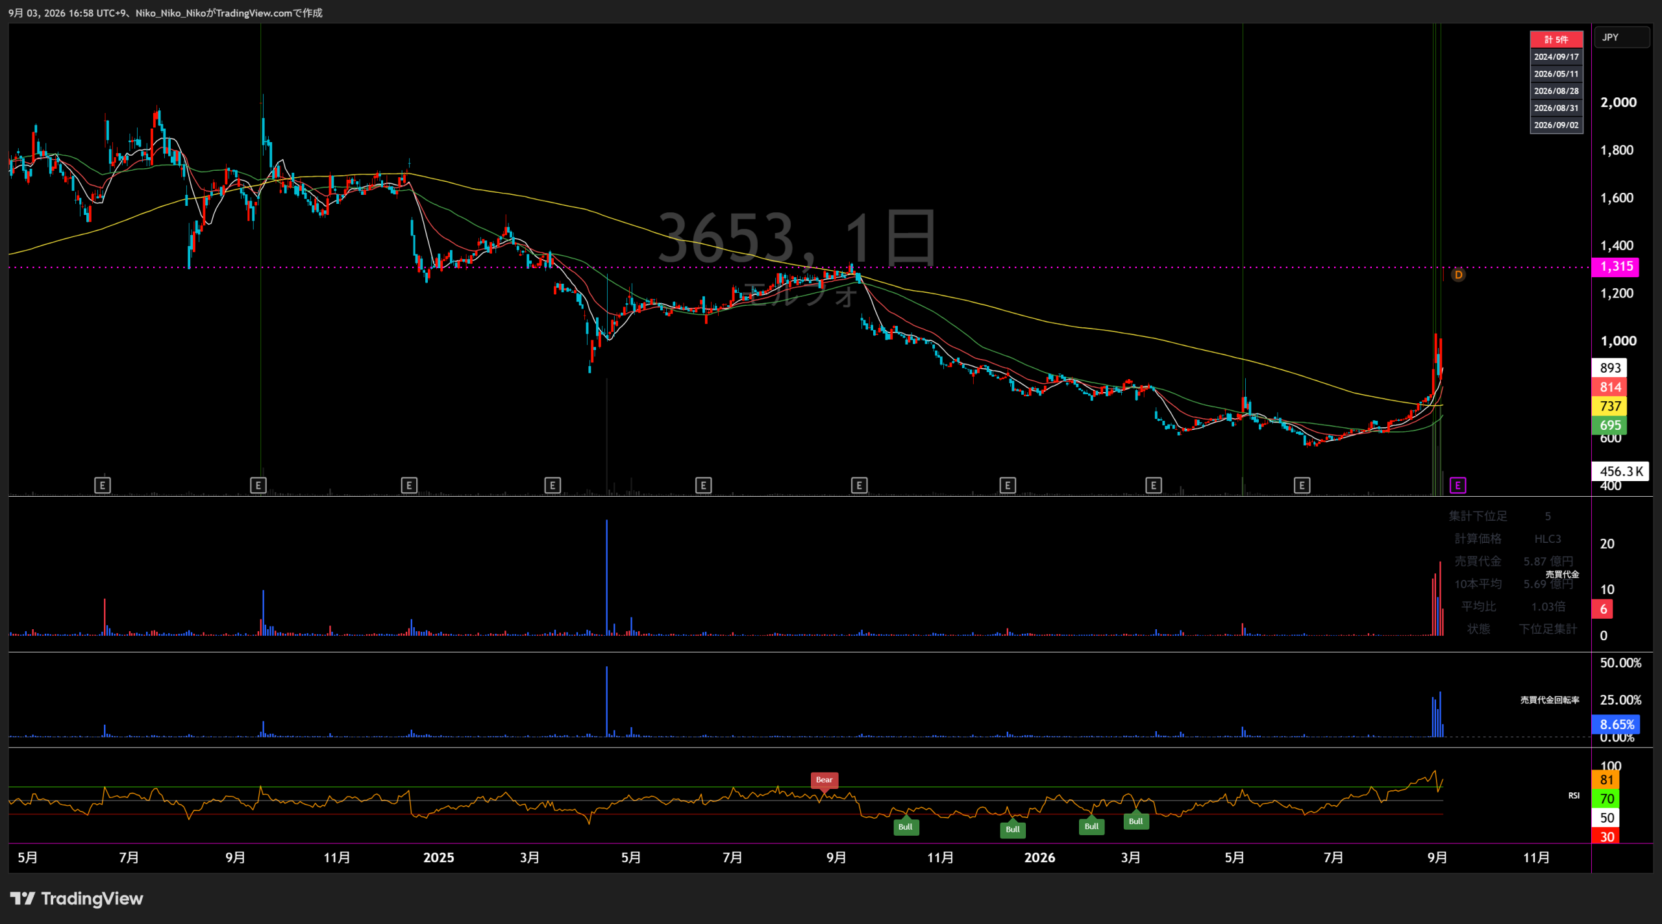
Task: Open the JPY currency selector
Action: pyautogui.click(x=1622, y=37)
